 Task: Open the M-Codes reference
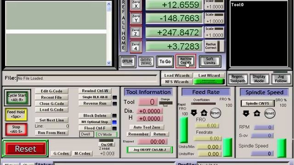pyautogui.click(x=82, y=154)
